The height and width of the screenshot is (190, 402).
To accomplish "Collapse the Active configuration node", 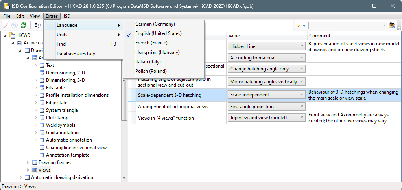I will tap(13, 43).
